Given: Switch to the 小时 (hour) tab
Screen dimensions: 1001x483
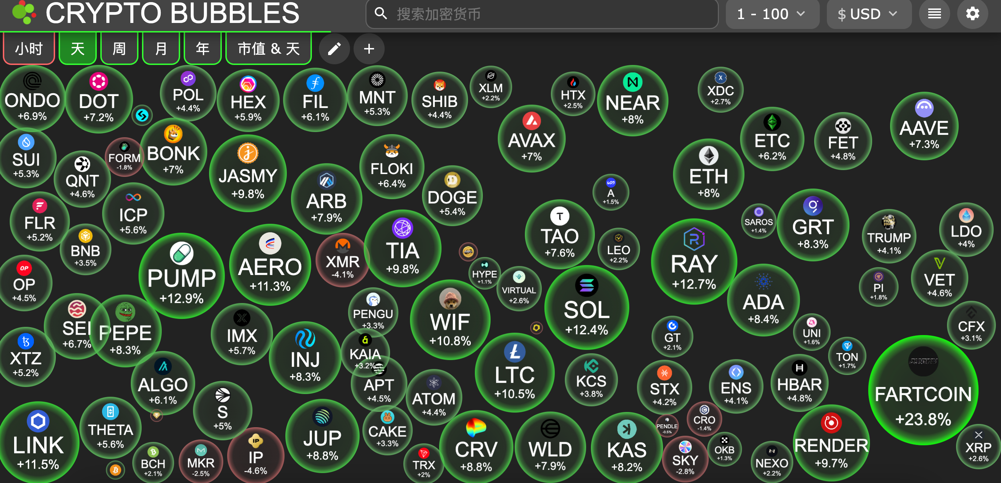Looking at the screenshot, I should [x=29, y=49].
